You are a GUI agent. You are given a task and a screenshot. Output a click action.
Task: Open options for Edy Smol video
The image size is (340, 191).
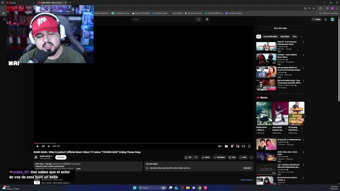tap(303, 81)
